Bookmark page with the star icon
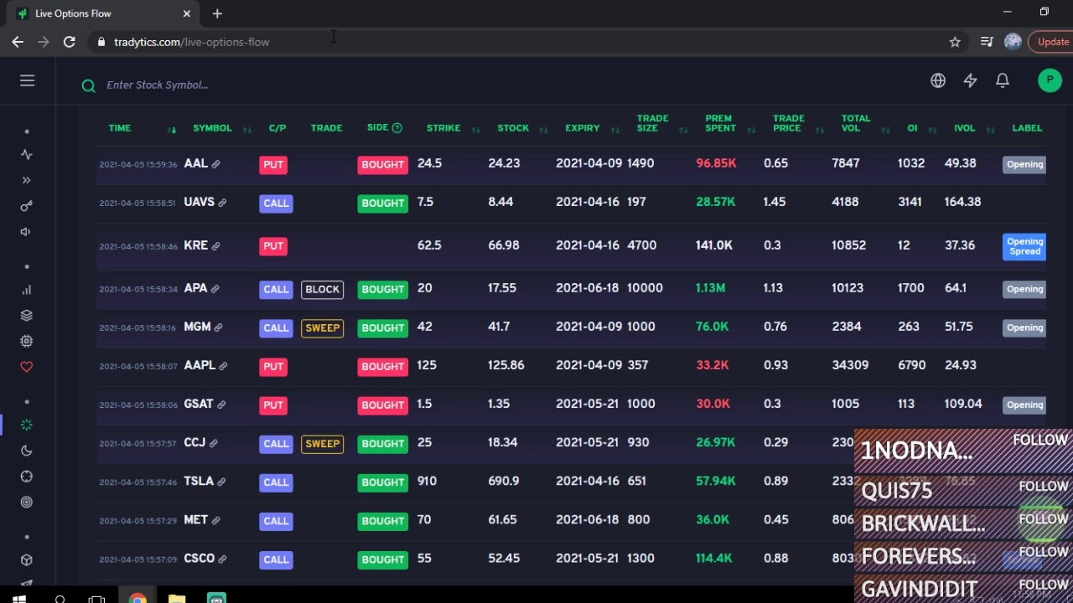Screen dimensions: 1073x603 (x=955, y=42)
